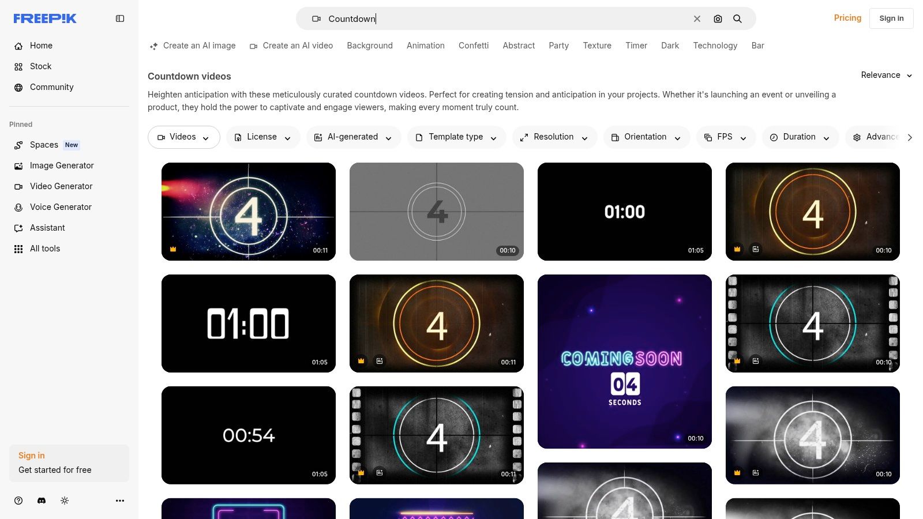Collapse the sidebar with the panel icon
Viewport: 923px width, 519px height.
click(x=120, y=18)
